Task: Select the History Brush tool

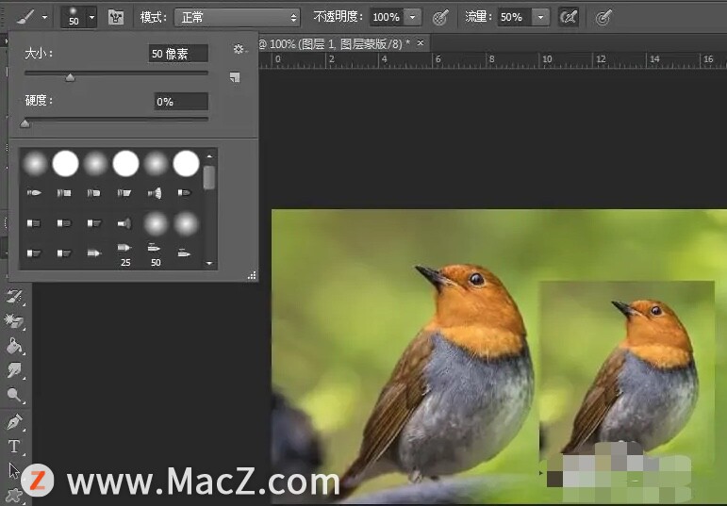Action: 14,297
